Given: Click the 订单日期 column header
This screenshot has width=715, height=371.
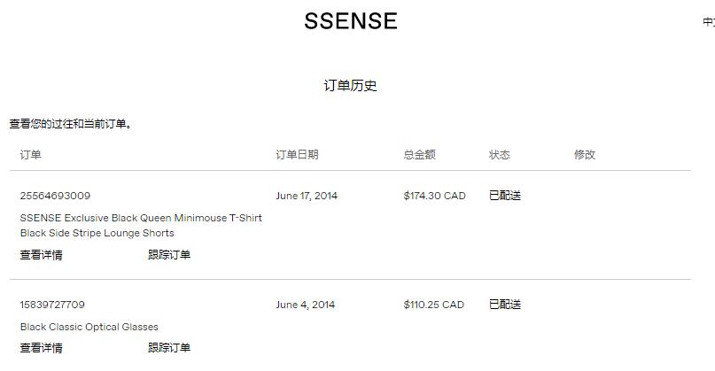Looking at the screenshot, I should tap(297, 154).
